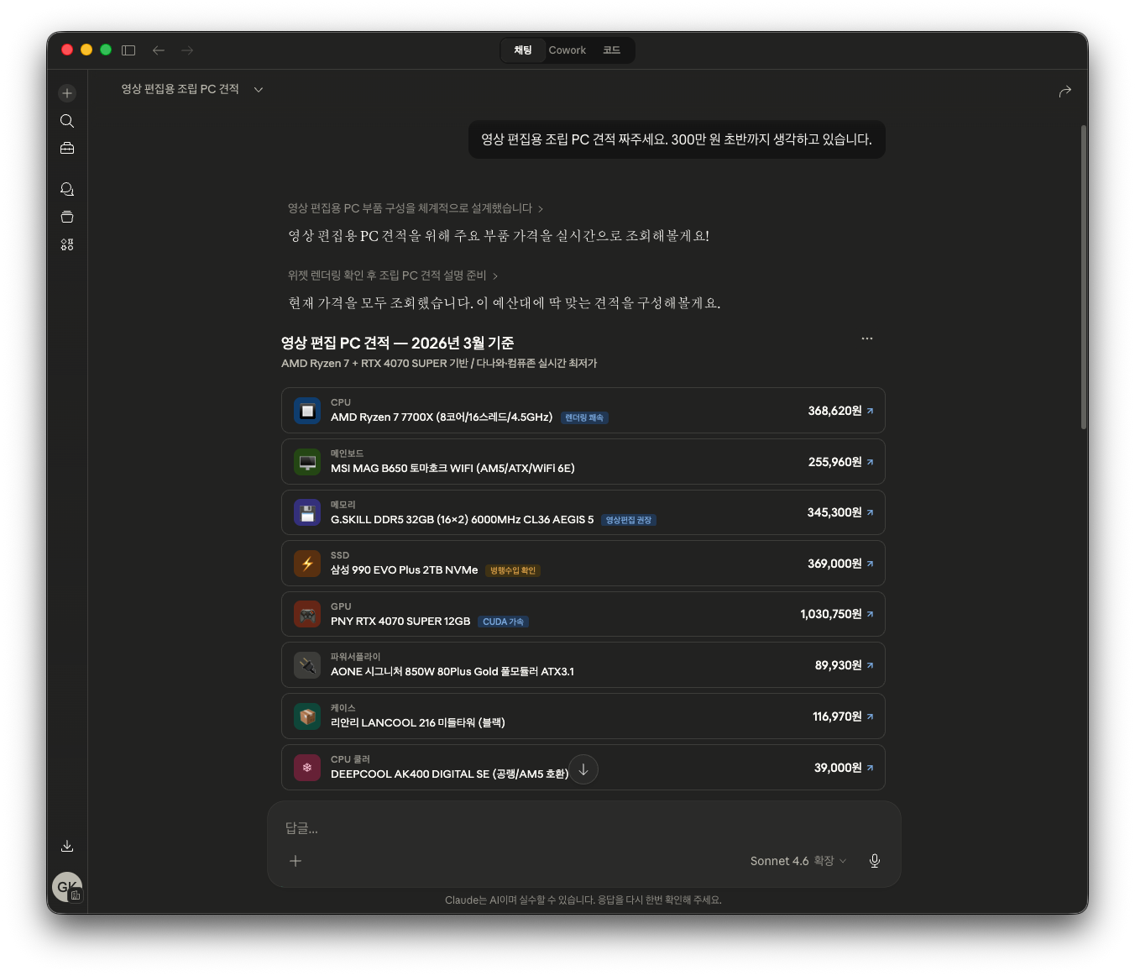Go back with the left arrow
1135x976 pixels.
click(x=159, y=50)
